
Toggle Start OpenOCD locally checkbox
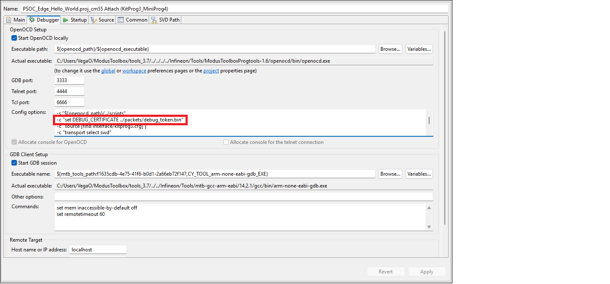pyautogui.click(x=14, y=38)
